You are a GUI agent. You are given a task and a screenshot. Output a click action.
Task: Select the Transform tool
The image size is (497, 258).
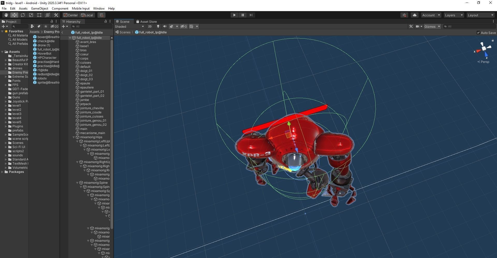pyautogui.click(x=47, y=15)
